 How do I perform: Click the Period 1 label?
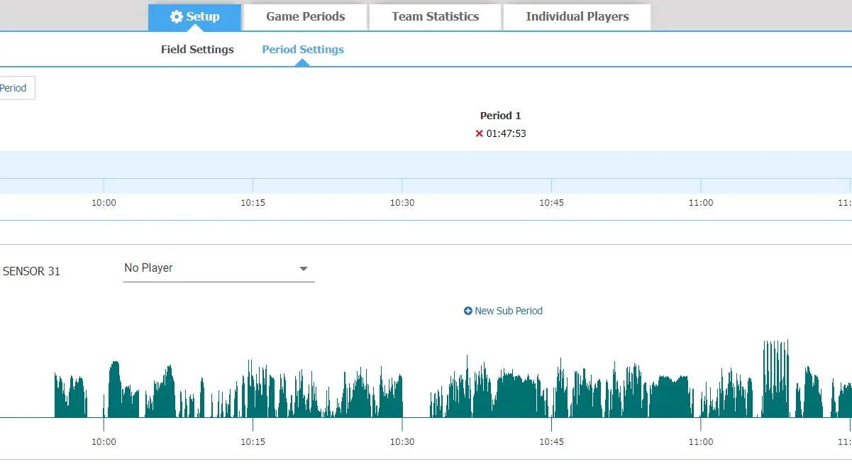[500, 116]
